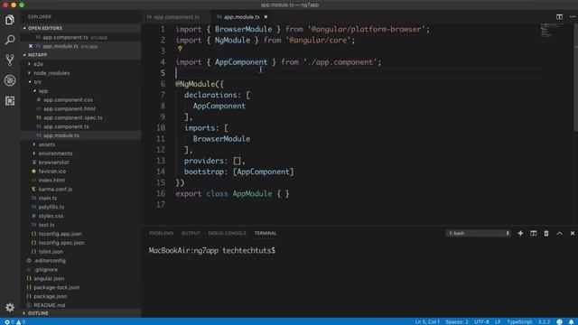Image resolution: width=578 pixels, height=325 pixels.
Task: Click the errors and warnings status icon
Action: coord(15,321)
